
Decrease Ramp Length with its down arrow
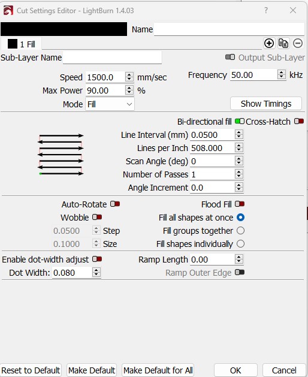(x=238, y=262)
